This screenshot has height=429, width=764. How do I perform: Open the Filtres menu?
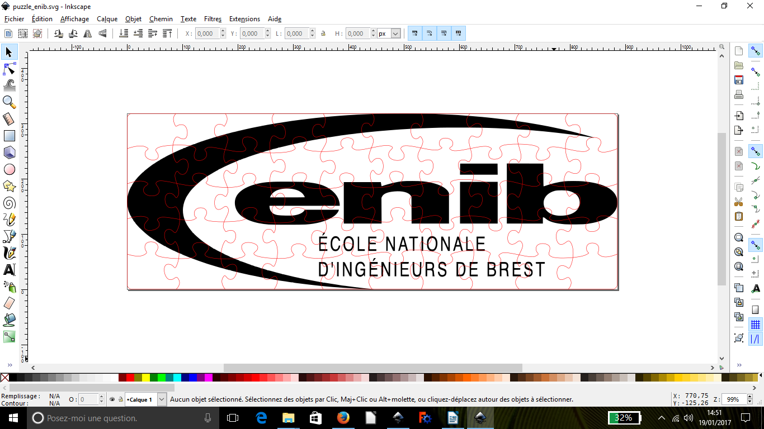click(213, 19)
